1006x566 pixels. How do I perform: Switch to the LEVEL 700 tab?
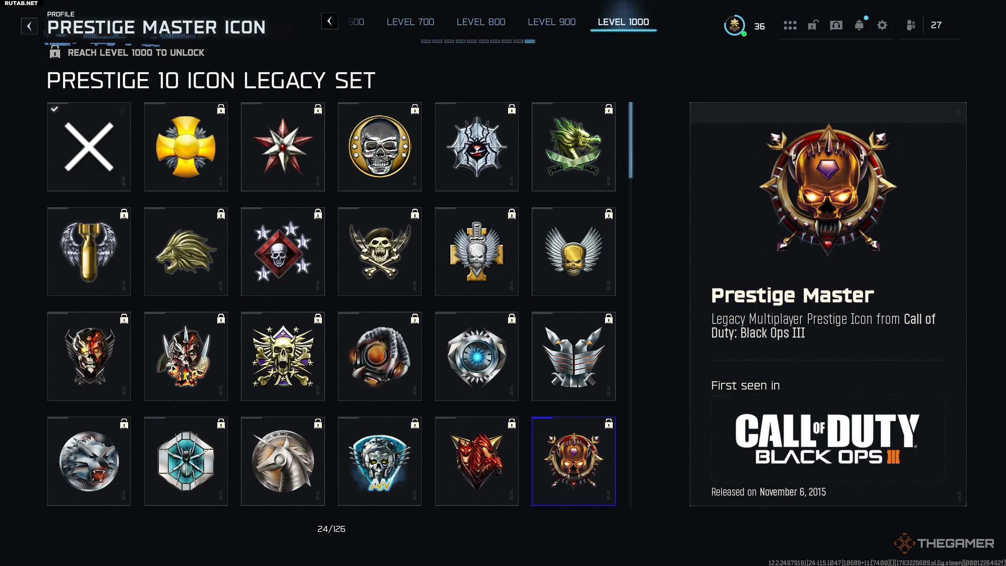tap(410, 22)
